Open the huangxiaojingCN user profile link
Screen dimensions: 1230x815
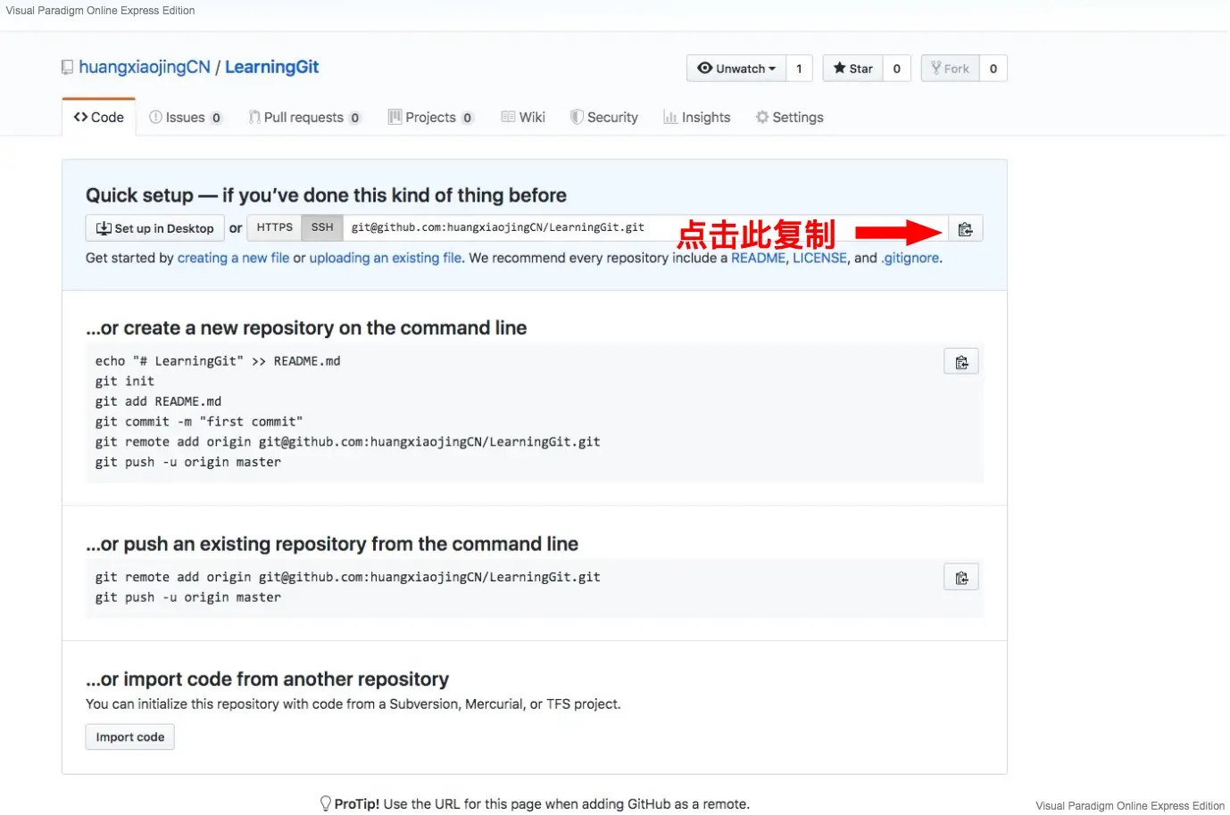tap(145, 68)
